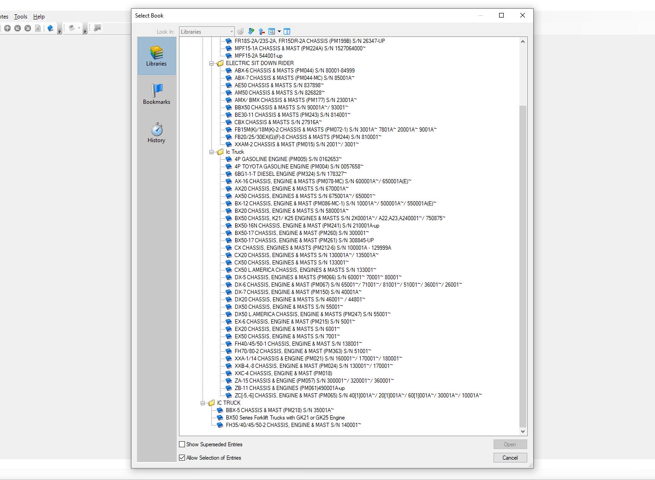Screen dimensions: 655x480
Task: Click the document page icon in main toolbar
Action: coord(38,28)
